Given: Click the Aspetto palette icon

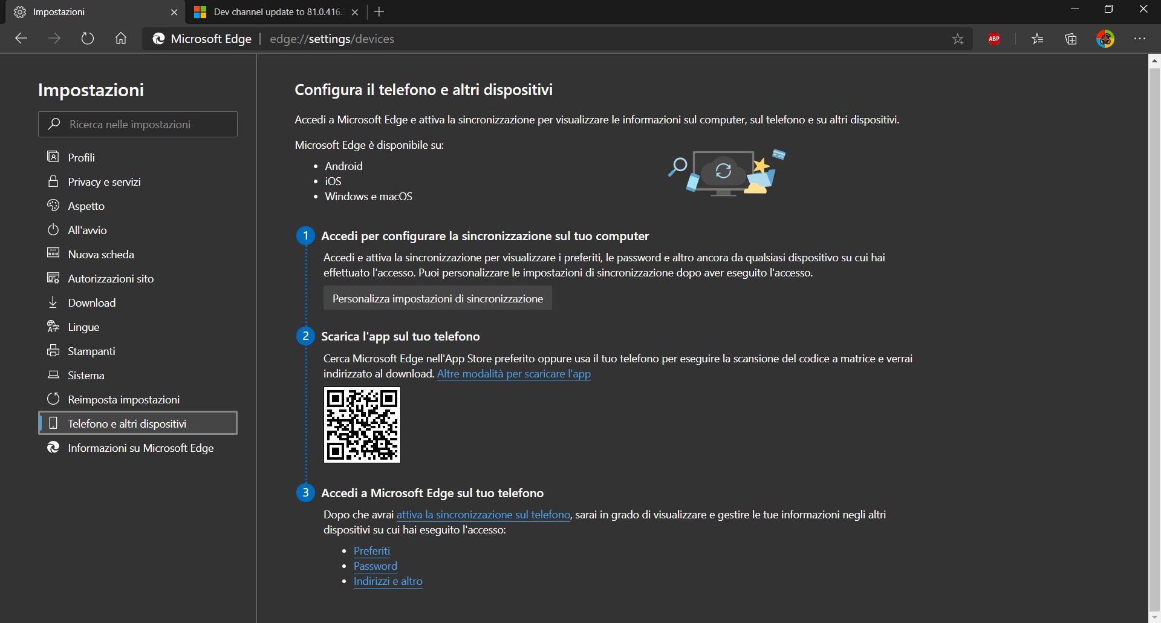Looking at the screenshot, I should click(x=53, y=205).
